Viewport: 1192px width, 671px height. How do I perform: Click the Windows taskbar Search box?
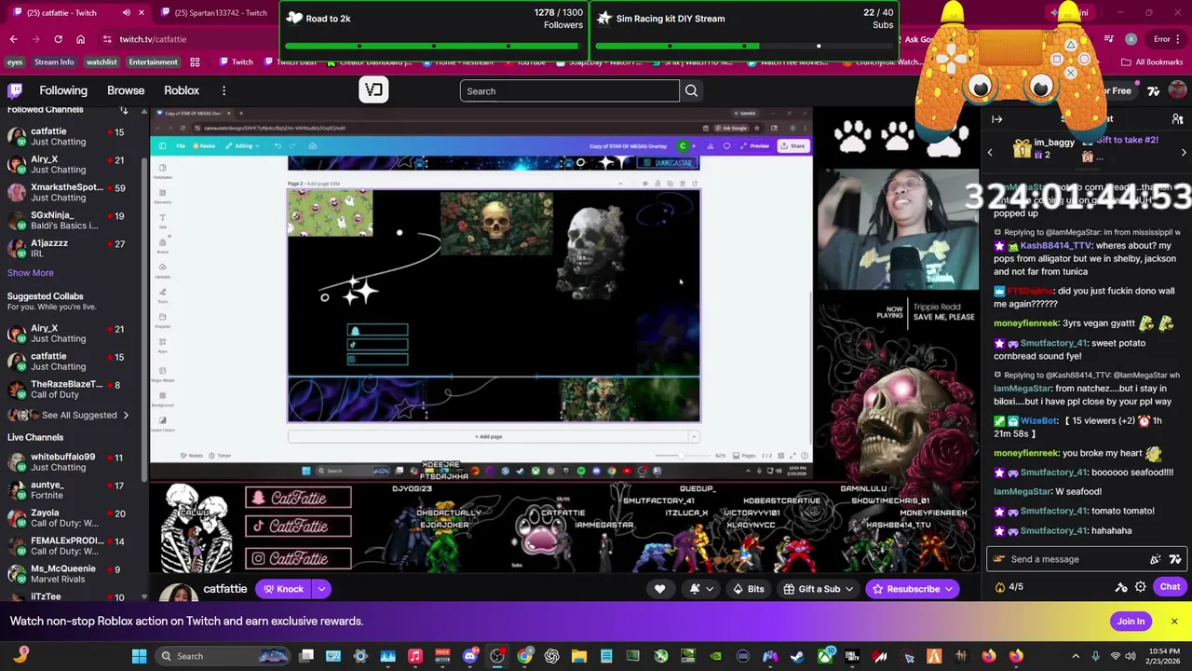click(222, 656)
